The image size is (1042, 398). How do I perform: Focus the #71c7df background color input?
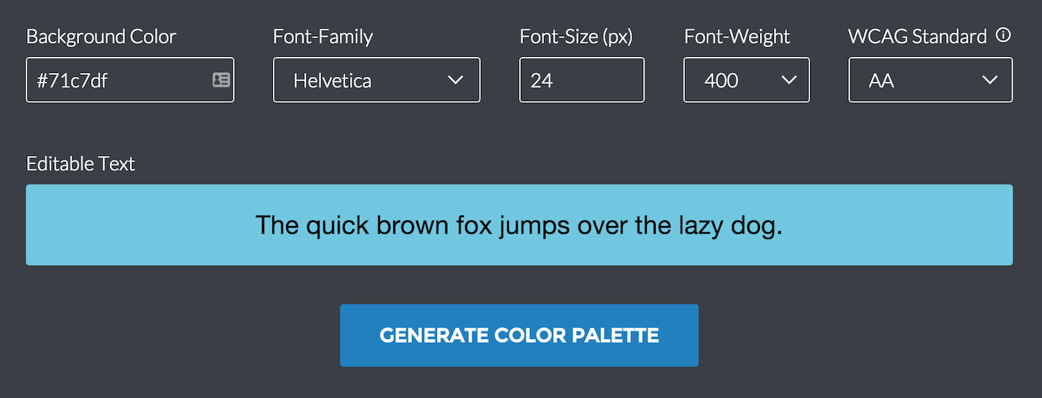click(118, 80)
